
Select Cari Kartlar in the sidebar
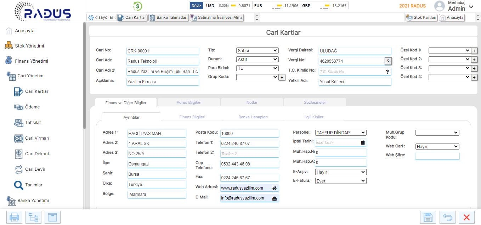(x=31, y=91)
